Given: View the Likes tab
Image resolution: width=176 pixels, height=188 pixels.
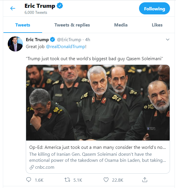Looking at the screenshot, I should pos(157,25).
